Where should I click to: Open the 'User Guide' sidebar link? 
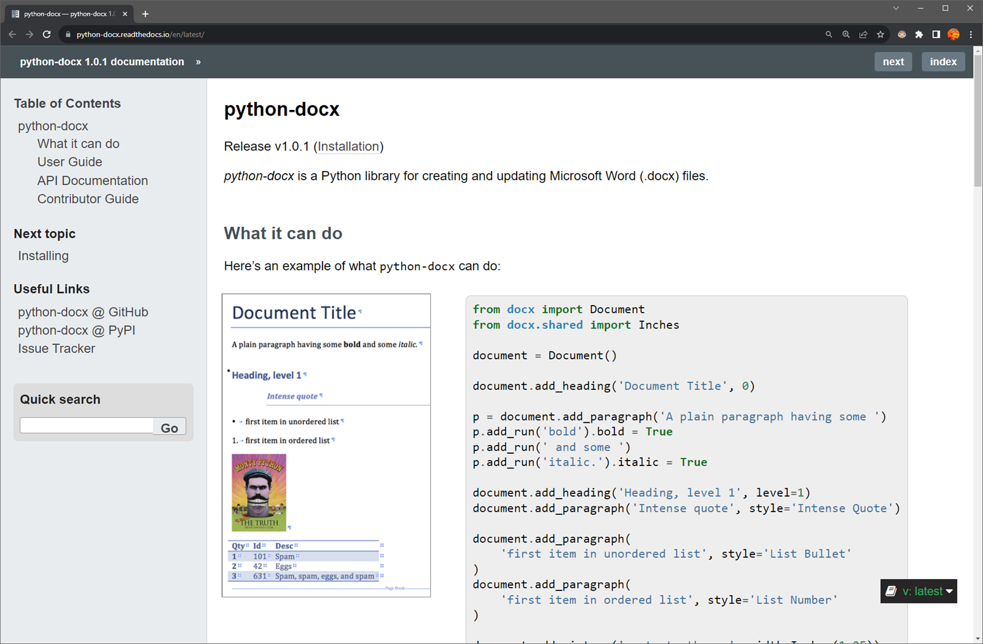click(x=69, y=162)
